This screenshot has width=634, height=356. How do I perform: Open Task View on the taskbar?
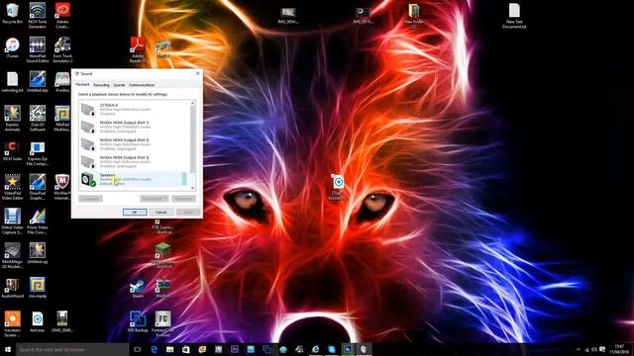pos(137,349)
